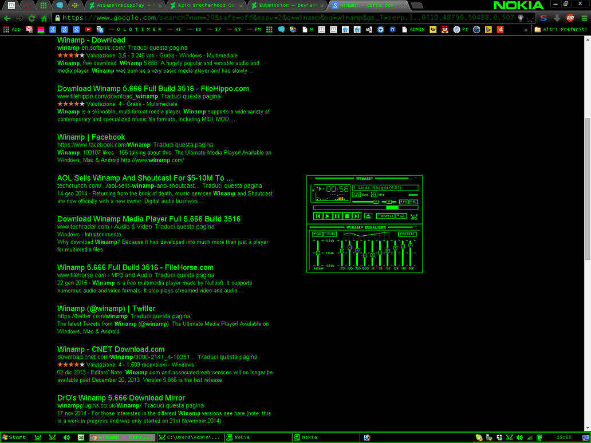This screenshot has height=443, width=591.
Task: Switch to the AssassinsCosplay tab
Action: (126, 5)
